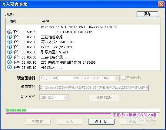Select the 正在准备数据 log entry

point(55,37)
